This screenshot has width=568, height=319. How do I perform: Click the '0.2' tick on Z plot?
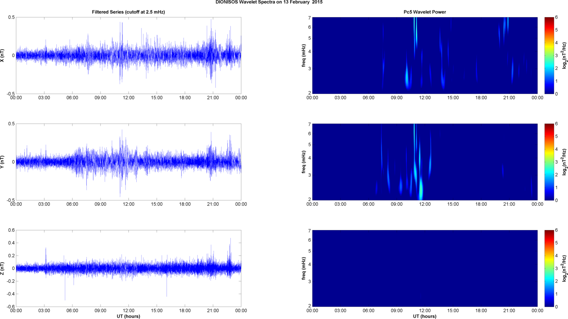12,256
